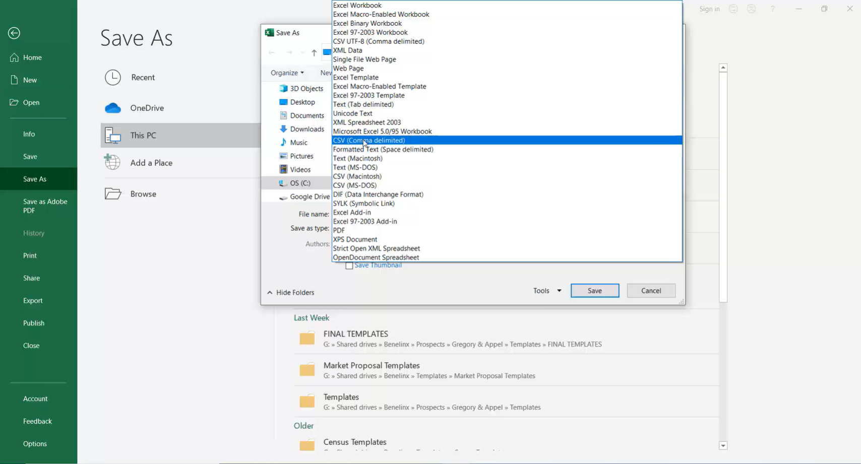Click the Pictures icon in navigation pane
This screenshot has width=861, height=464.
click(x=283, y=156)
